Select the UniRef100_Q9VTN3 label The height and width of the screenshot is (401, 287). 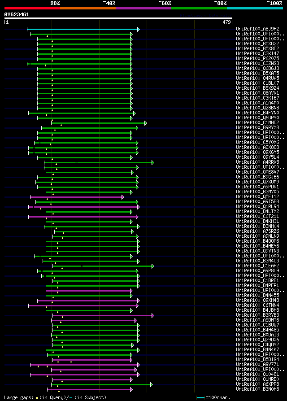pyautogui.click(x=257, y=251)
